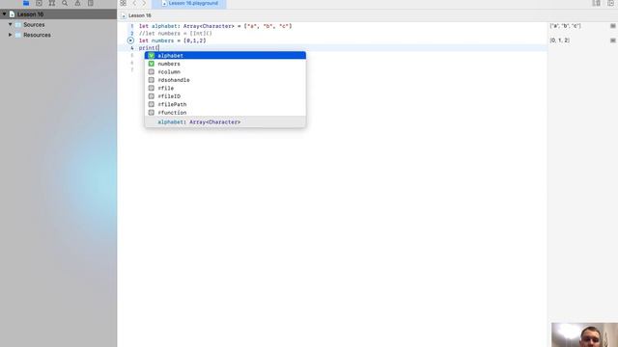Open the Project navigator folder icon
The width and height of the screenshot is (618, 347).
pyautogui.click(x=26, y=3)
